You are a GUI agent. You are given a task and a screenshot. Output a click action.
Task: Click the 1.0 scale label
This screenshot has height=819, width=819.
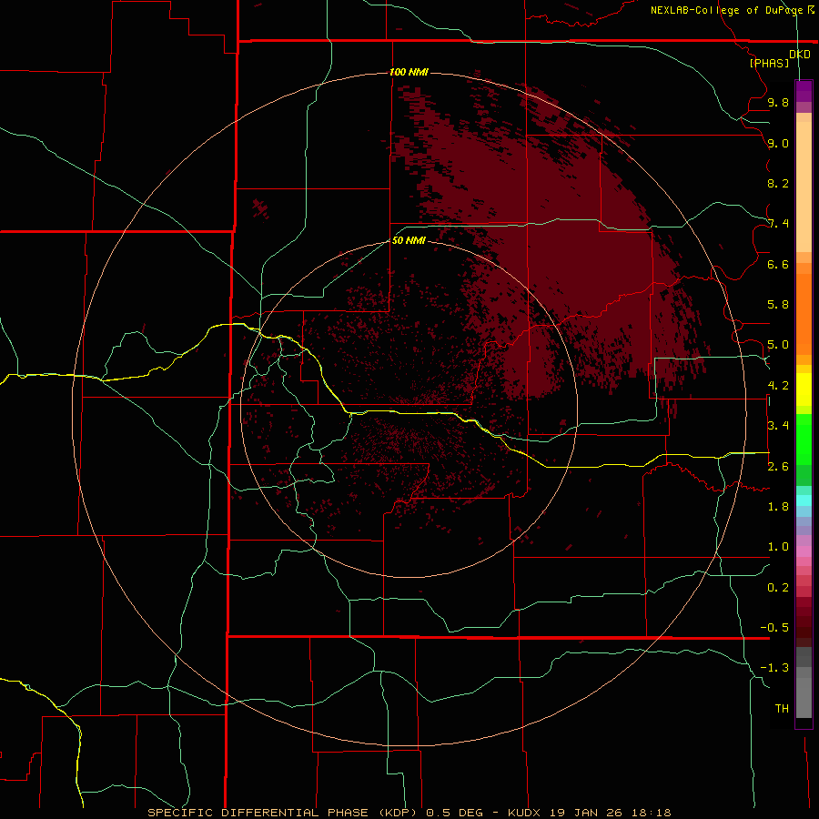click(x=778, y=547)
